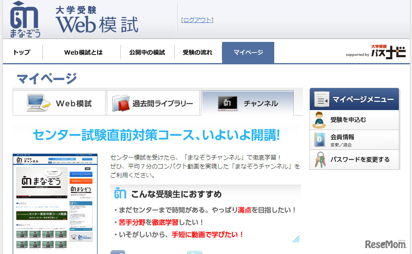Select the 公開中の模試 menu item

point(147,52)
